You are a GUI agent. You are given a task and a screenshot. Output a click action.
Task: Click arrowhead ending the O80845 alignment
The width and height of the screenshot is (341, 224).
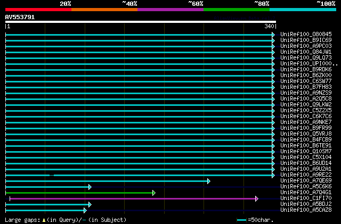point(273,35)
